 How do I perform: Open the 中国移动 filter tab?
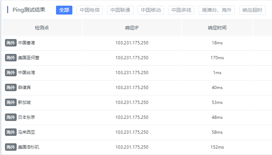pyautogui.click(x=151, y=10)
